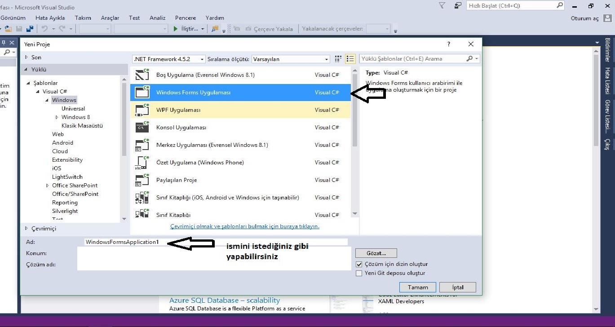Uncheck Çözüm için dizin oluştur

pyautogui.click(x=359, y=264)
